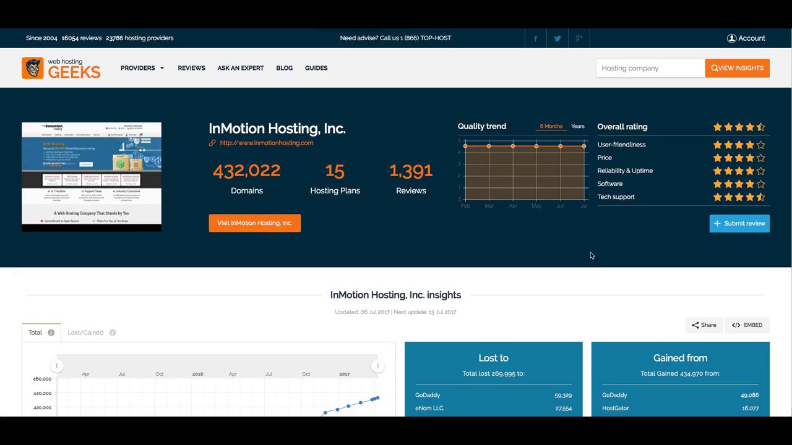
Task: Click the Need advise call number text
Action: (395, 38)
